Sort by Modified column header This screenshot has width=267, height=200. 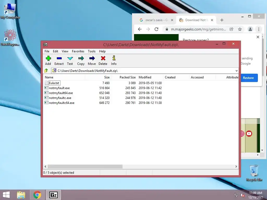click(150, 77)
